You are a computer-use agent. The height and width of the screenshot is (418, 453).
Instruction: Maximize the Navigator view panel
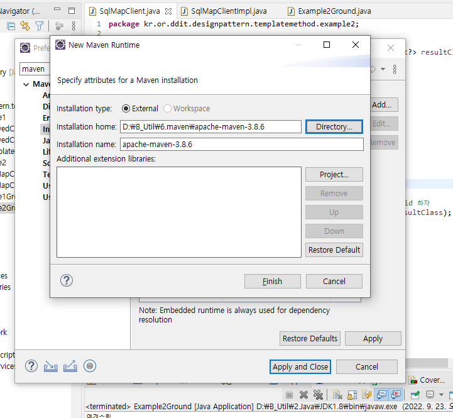(72, 11)
